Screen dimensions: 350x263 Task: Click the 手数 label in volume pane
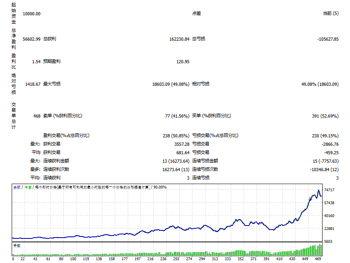17,246
